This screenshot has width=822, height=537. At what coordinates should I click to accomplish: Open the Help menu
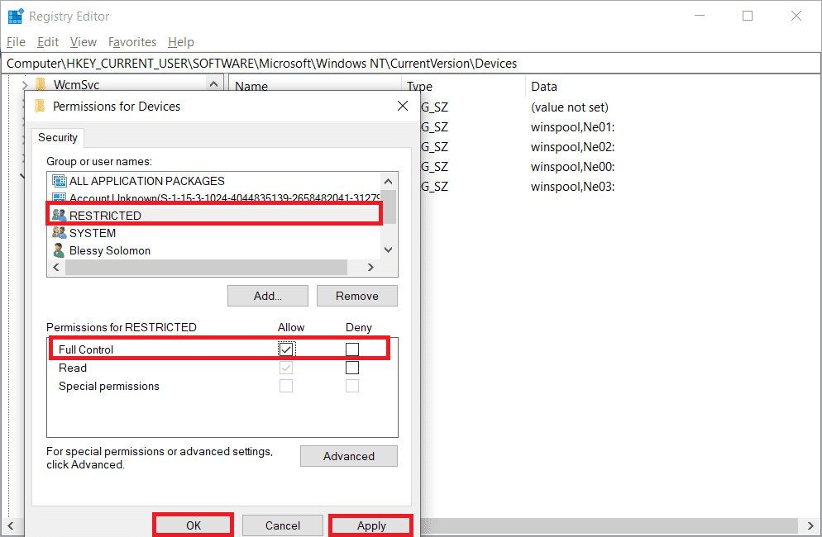click(x=181, y=42)
